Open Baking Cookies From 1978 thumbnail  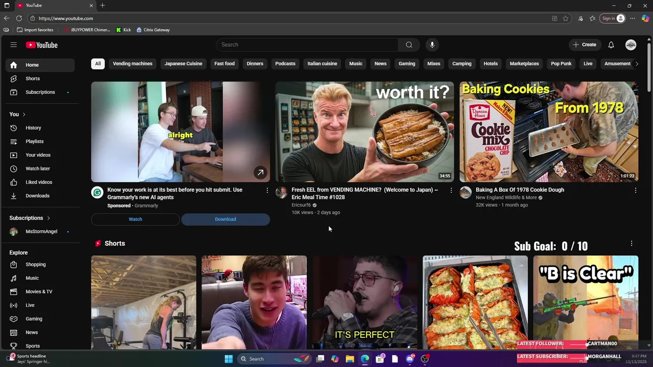pos(549,132)
